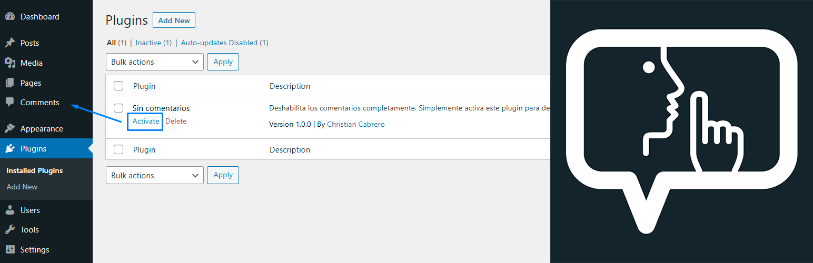Click the Comments speech bubble icon
813x263 pixels.
tap(9, 103)
